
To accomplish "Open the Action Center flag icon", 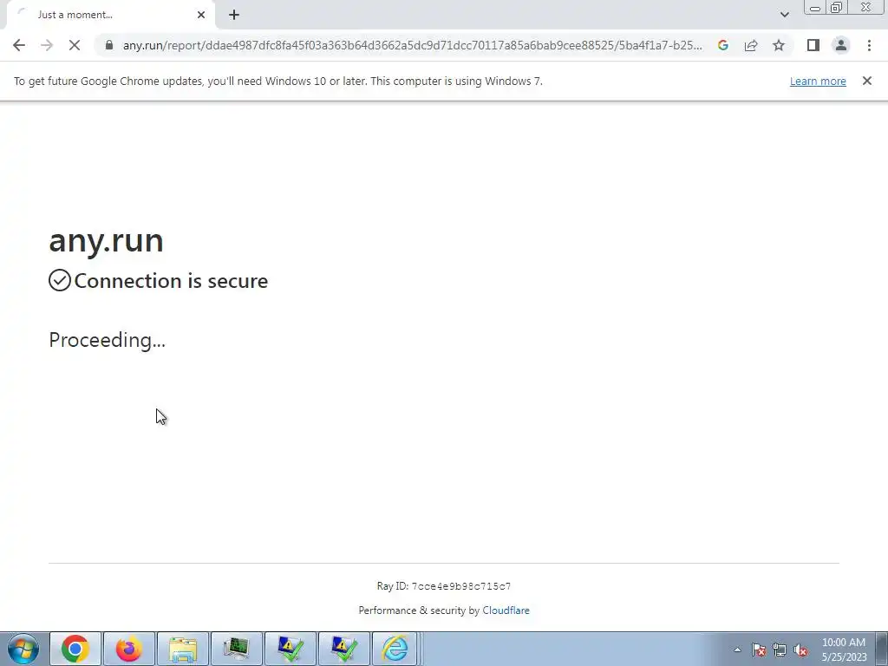I will [759, 650].
